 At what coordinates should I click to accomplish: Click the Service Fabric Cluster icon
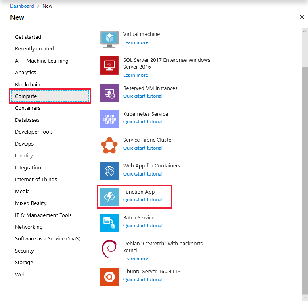[x=109, y=145]
